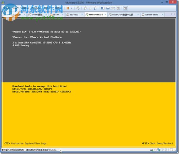Toggle the console view button
This screenshot has width=179, height=154.
coord(125,8)
